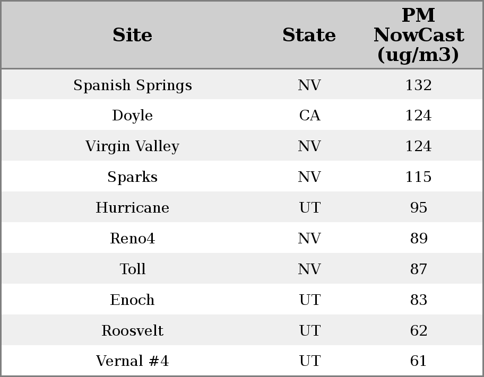Image resolution: width=484 pixels, height=377 pixels.
Task: Select the Reno4 site cell
Action: click(133, 238)
